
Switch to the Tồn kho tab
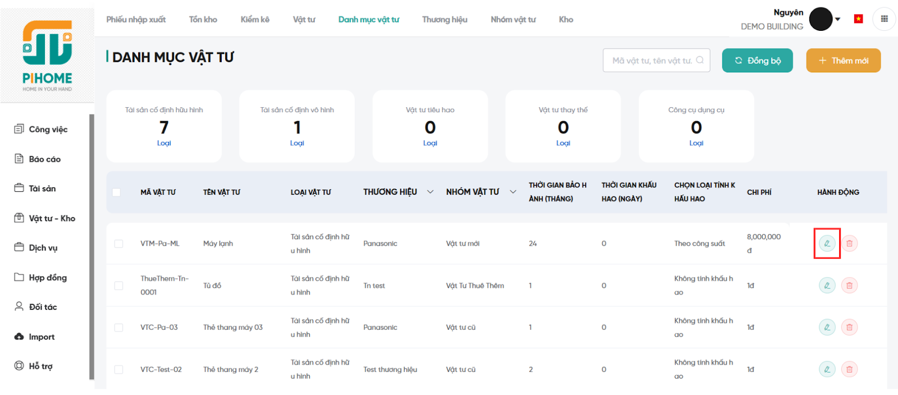(x=203, y=20)
